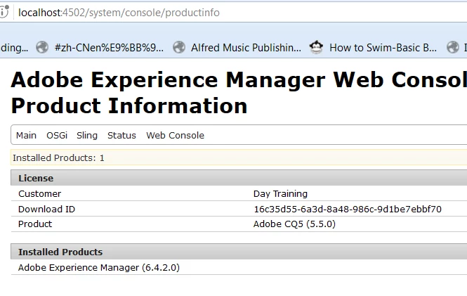Click the Day Training customer value

[x=280, y=193]
